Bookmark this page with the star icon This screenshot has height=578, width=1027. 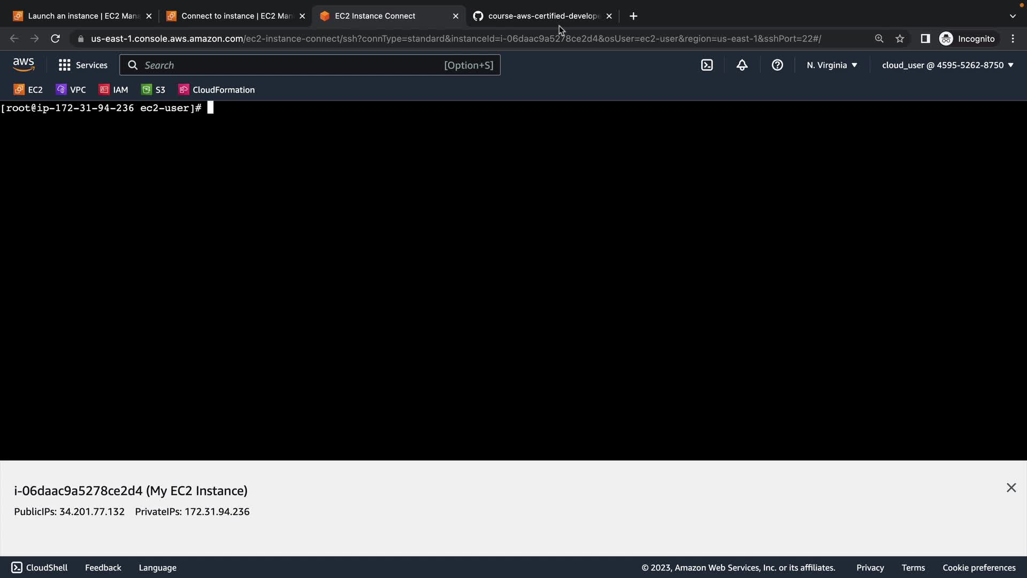pyautogui.click(x=900, y=39)
